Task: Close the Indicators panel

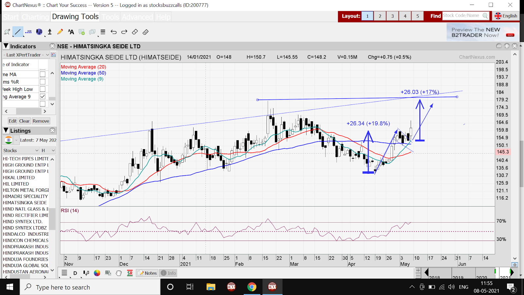Action: point(52,46)
